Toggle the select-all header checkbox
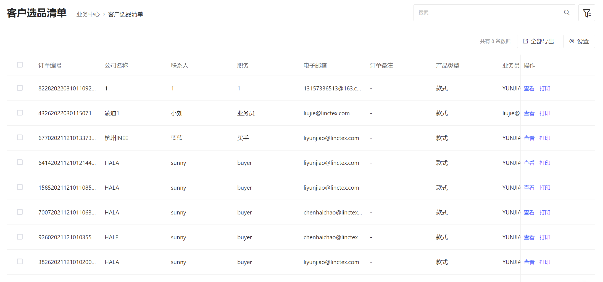The width and height of the screenshot is (603, 282). [20, 65]
